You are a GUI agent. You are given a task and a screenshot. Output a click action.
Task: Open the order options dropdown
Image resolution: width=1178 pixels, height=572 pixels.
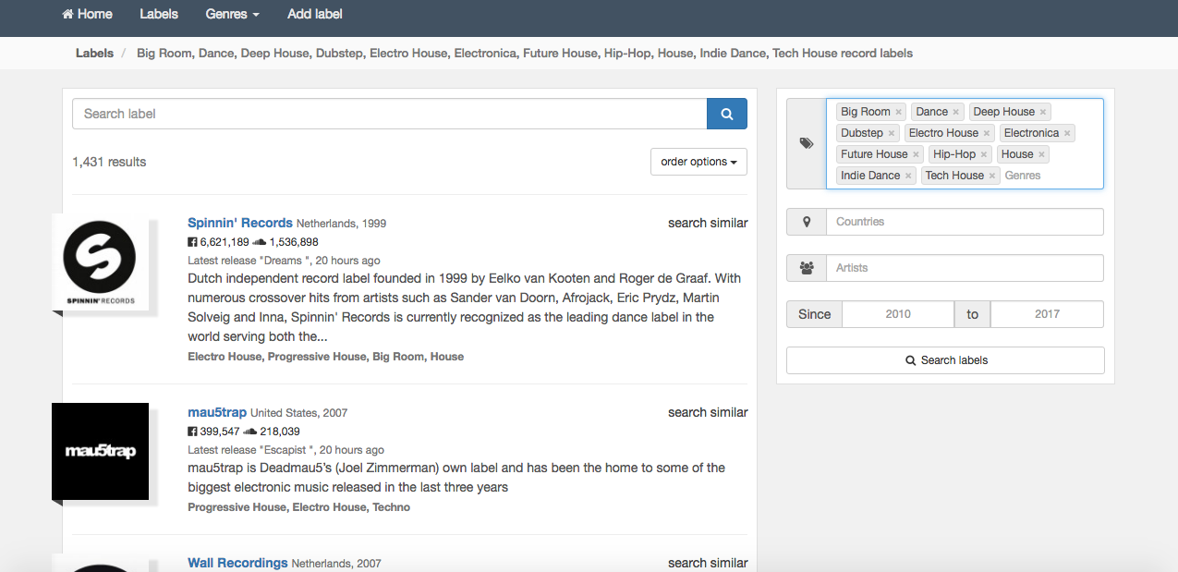(x=698, y=162)
